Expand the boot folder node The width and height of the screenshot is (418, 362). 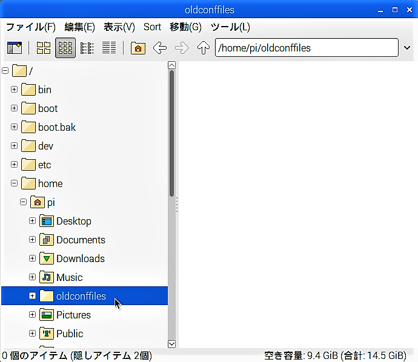[x=14, y=108]
